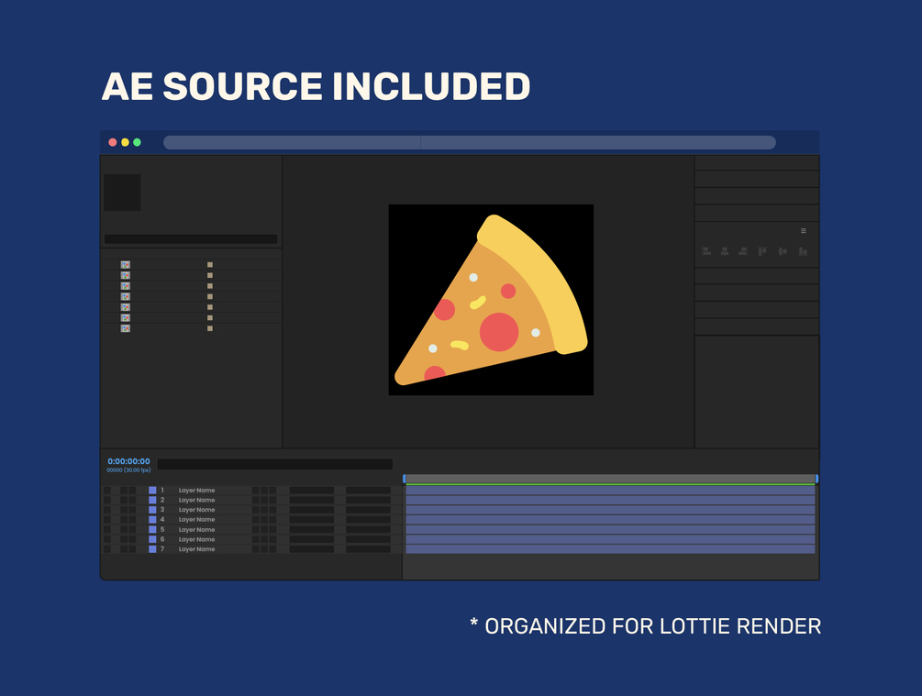Screen dimensions: 922x696
Task: Toggle visibility switch of timeline layer 2
Action: click(x=107, y=501)
